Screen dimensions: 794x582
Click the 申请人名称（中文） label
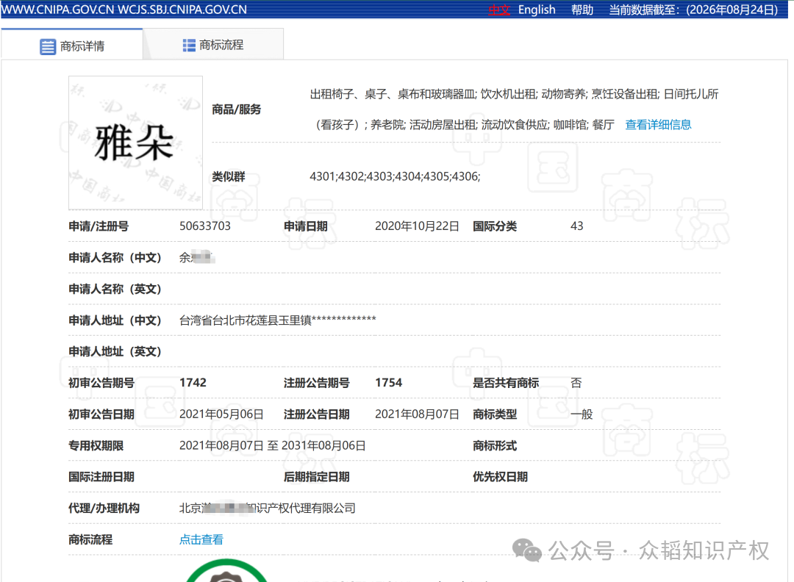(x=115, y=258)
